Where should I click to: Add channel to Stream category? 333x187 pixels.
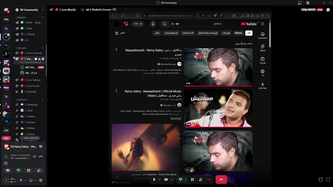coord(43,48)
